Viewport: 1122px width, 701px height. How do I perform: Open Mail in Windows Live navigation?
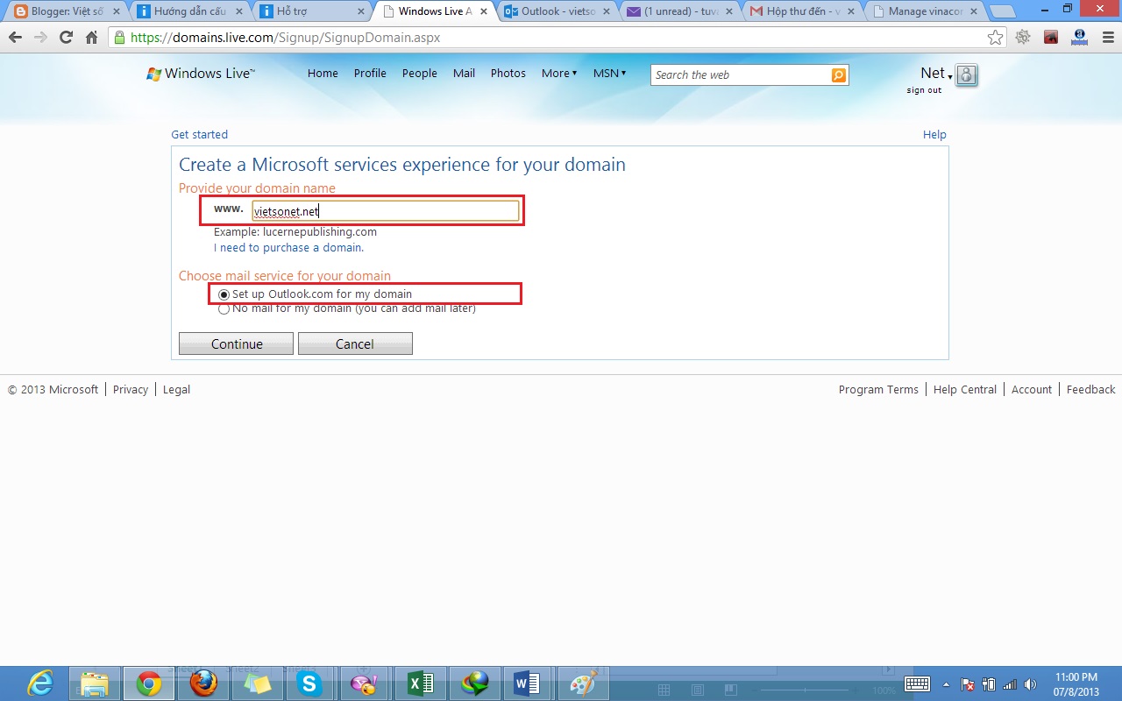tap(464, 74)
